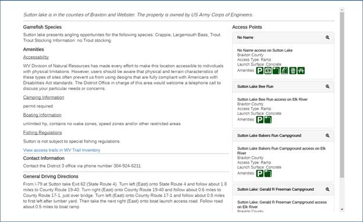Select Boating Information heading
The image size is (363, 222).
[x=42, y=115]
